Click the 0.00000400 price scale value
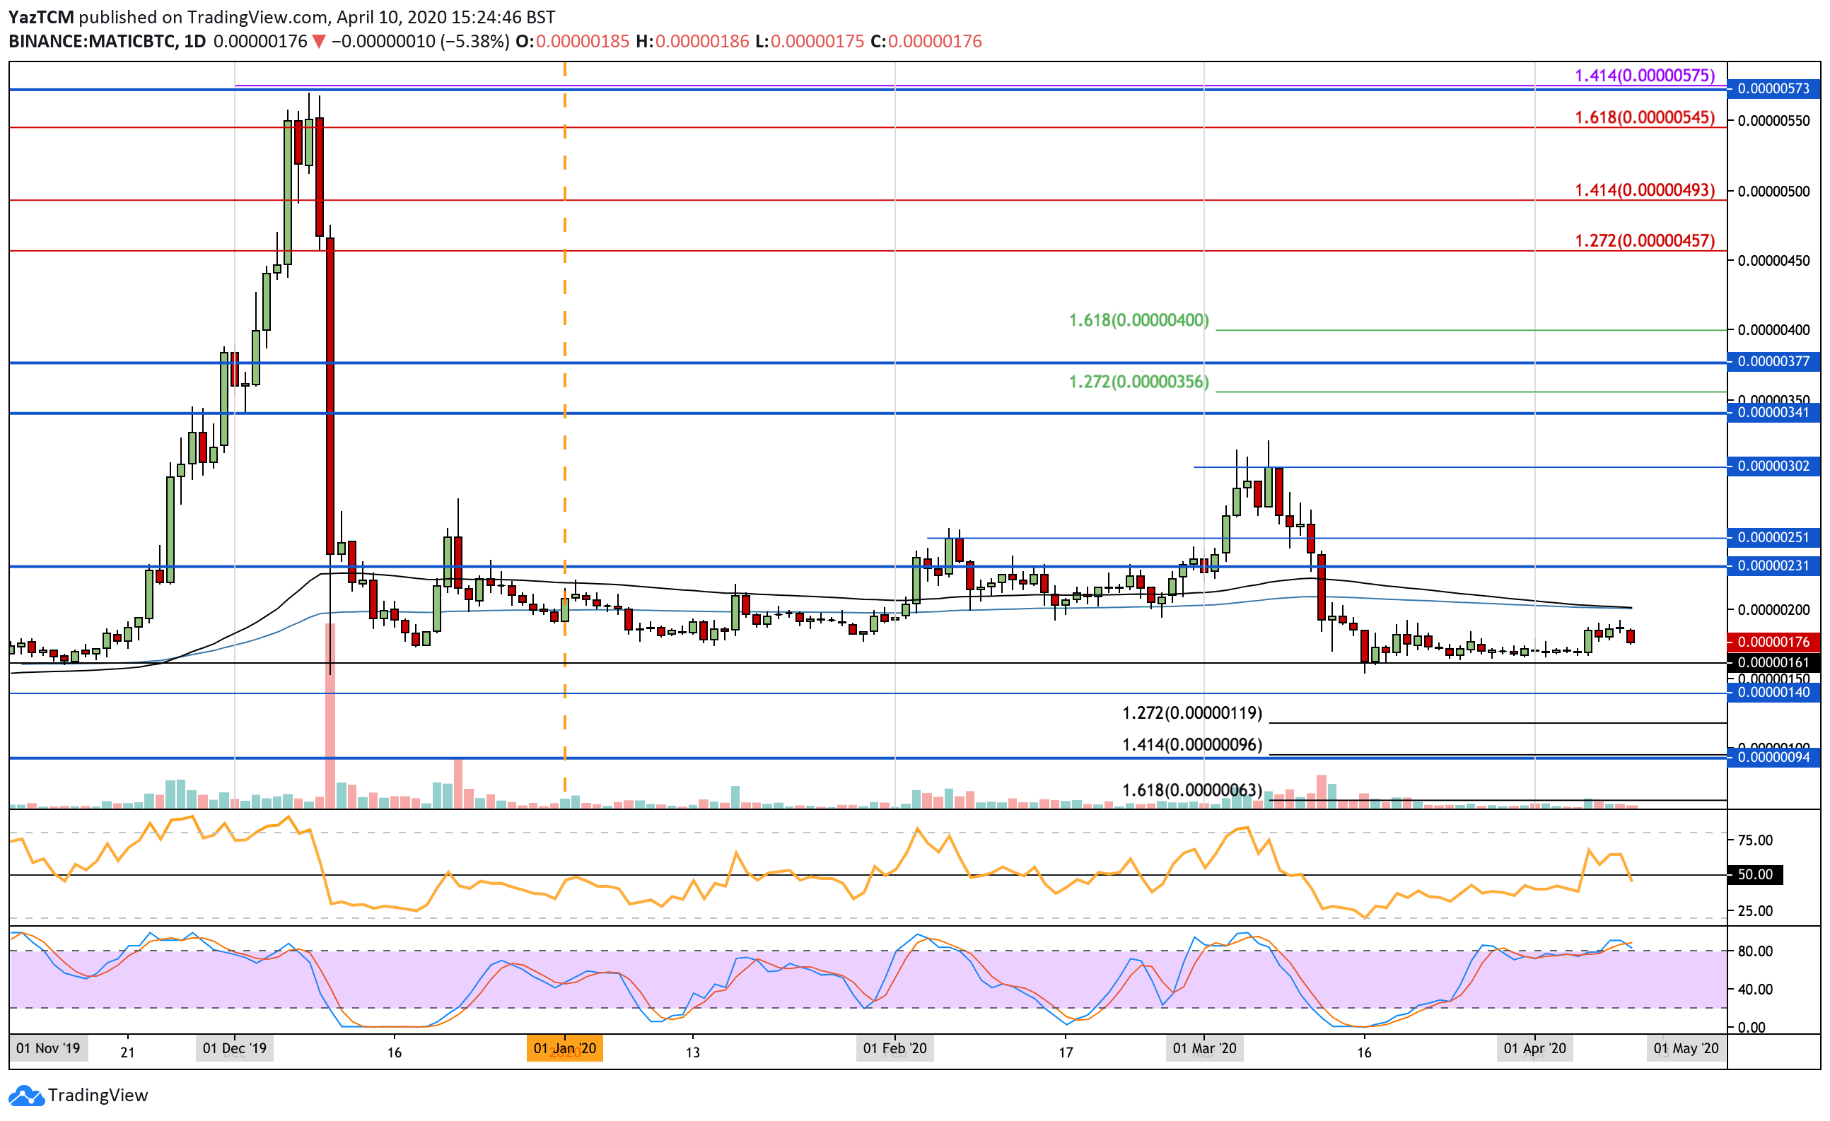Image resolution: width=1830 pixels, height=1121 pixels. [x=1773, y=329]
